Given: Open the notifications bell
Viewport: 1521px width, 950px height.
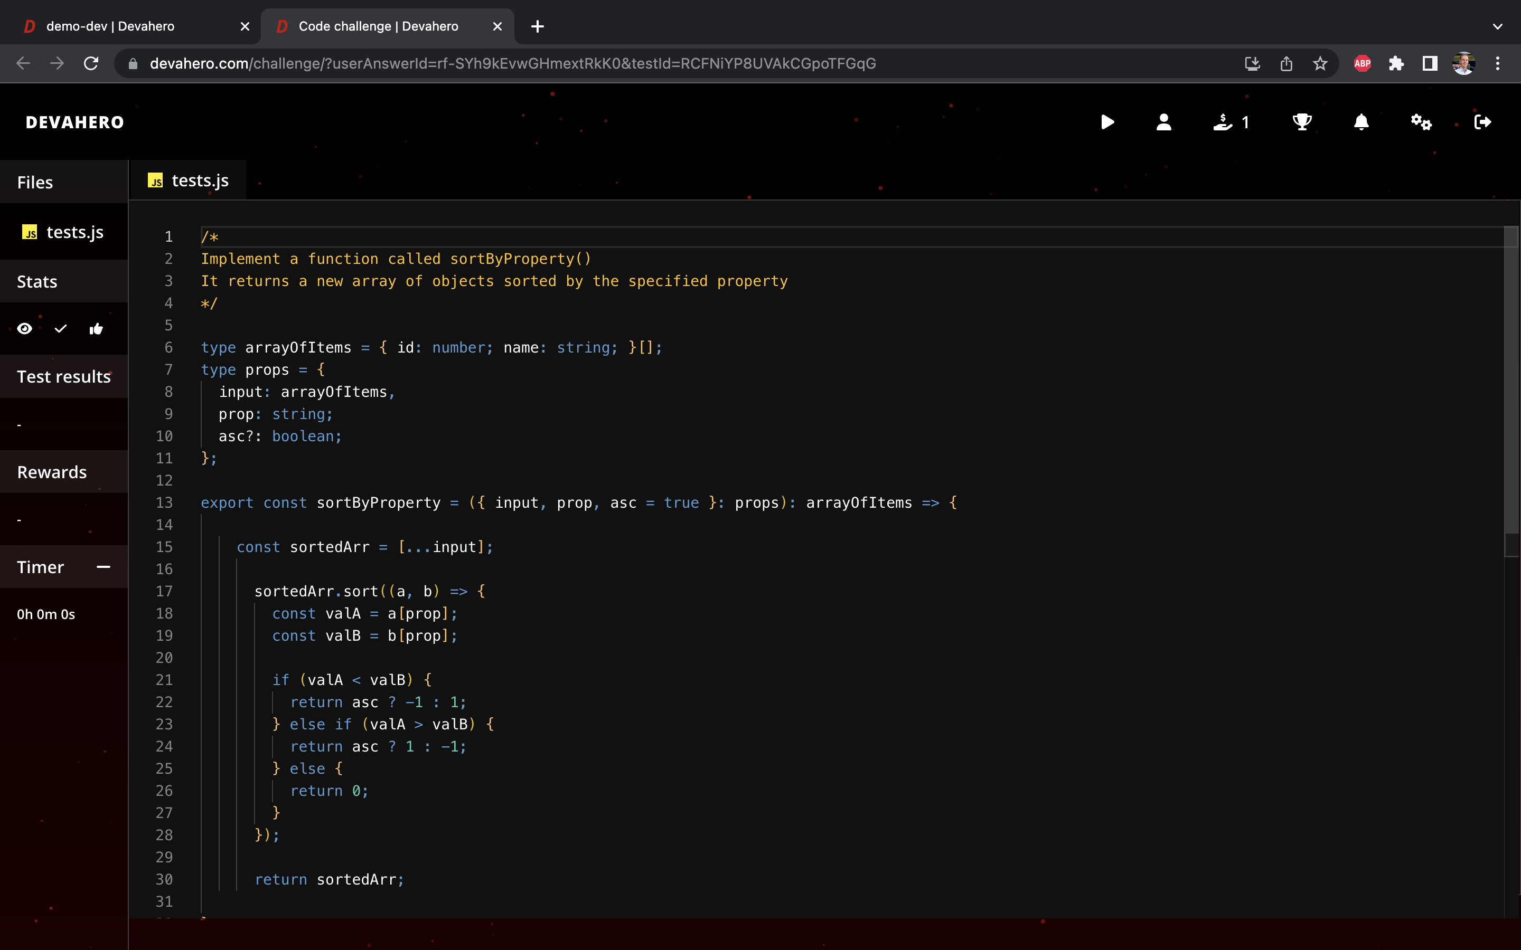Looking at the screenshot, I should tap(1362, 122).
